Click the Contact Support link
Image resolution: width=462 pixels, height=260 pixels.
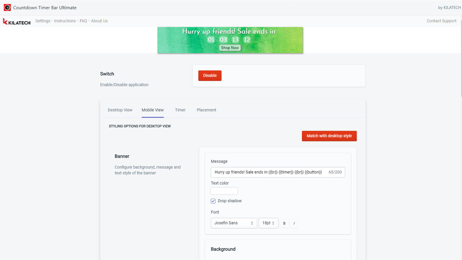point(441,21)
